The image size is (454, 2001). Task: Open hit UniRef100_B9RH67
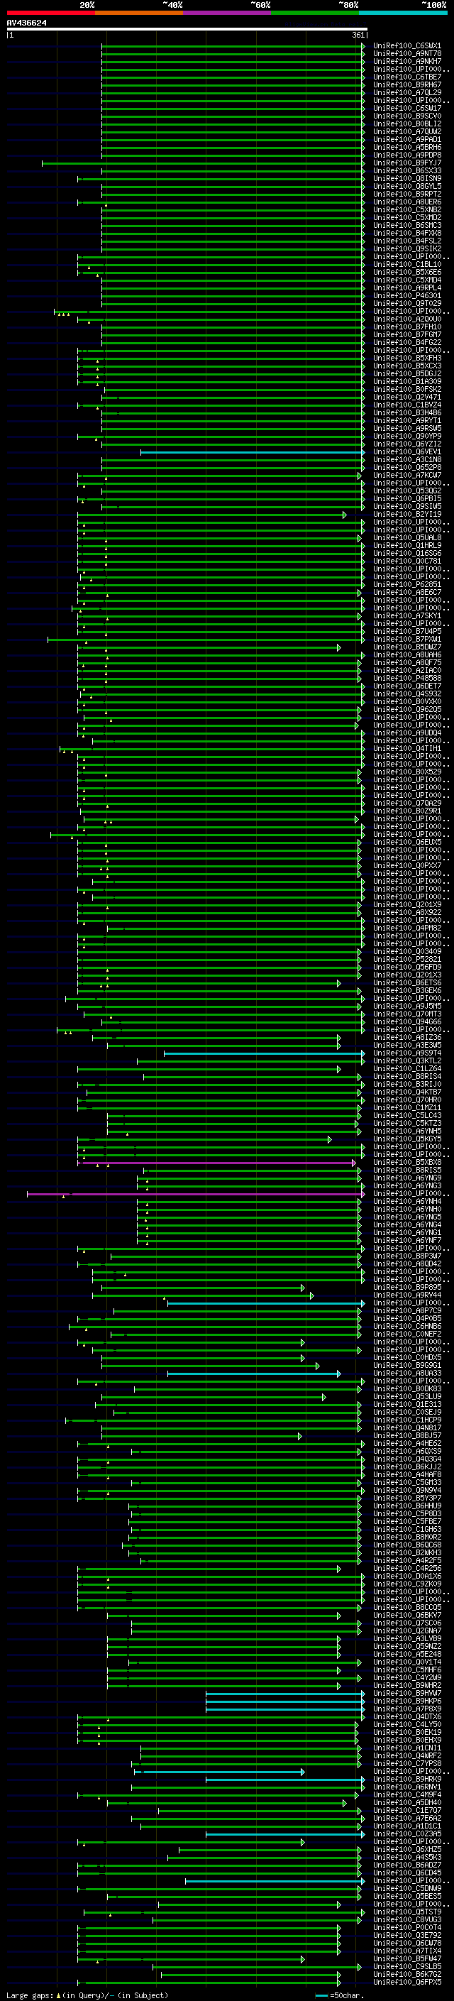(407, 84)
